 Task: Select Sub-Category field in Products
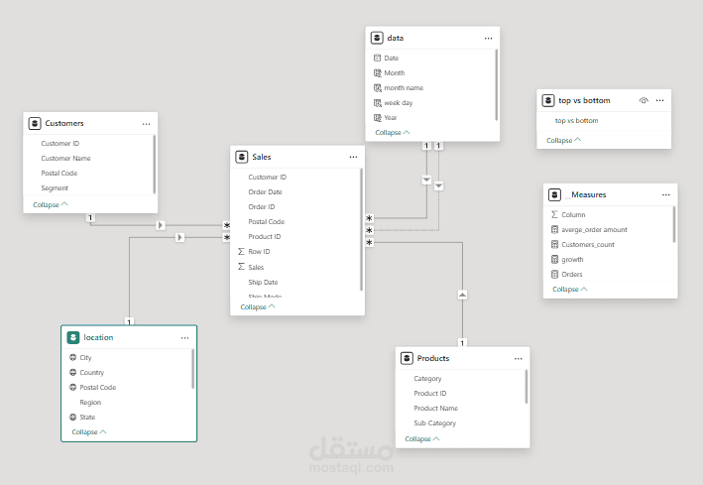(435, 423)
